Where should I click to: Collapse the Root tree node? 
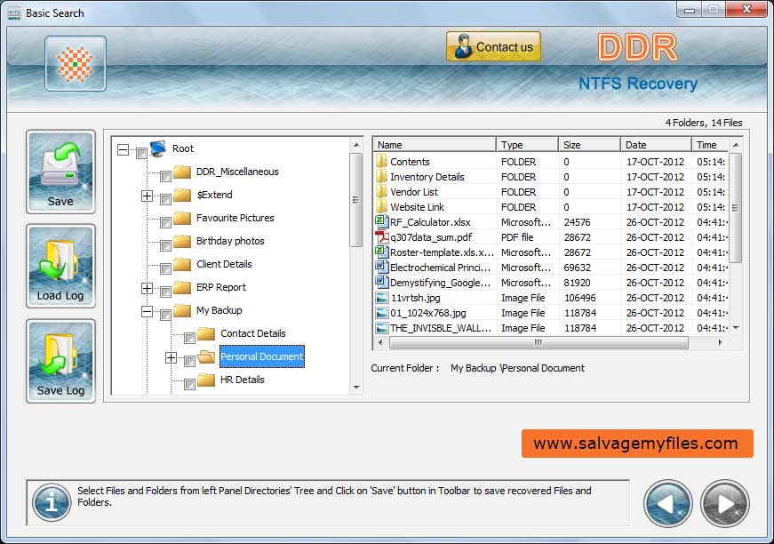click(x=123, y=149)
